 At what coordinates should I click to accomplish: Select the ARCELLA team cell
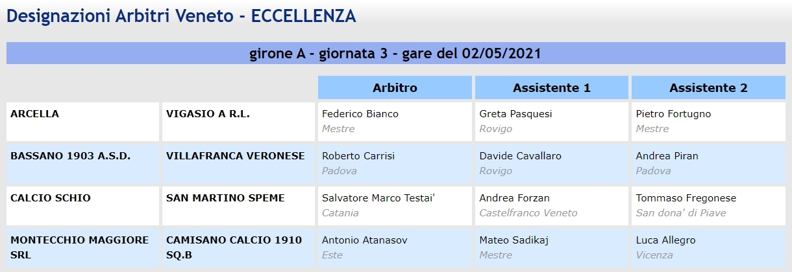click(x=82, y=122)
